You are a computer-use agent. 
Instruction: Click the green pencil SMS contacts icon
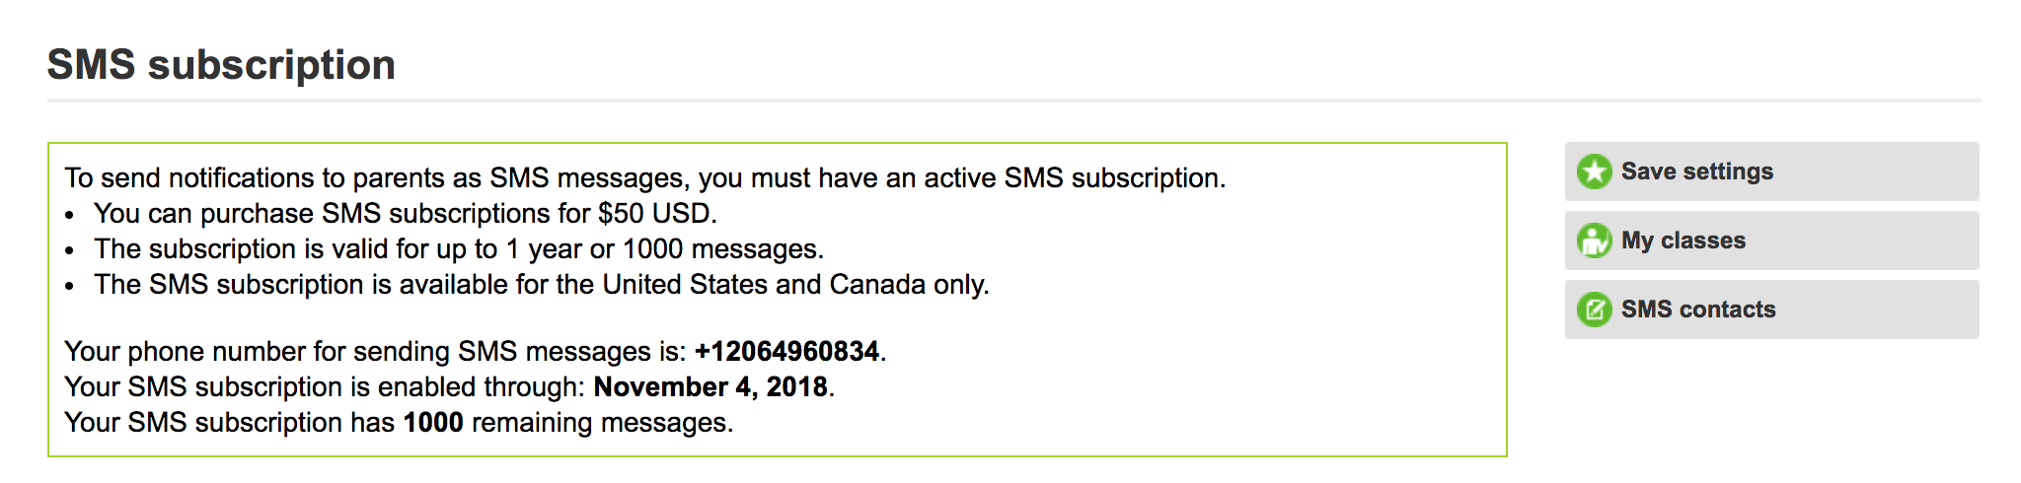1594,310
